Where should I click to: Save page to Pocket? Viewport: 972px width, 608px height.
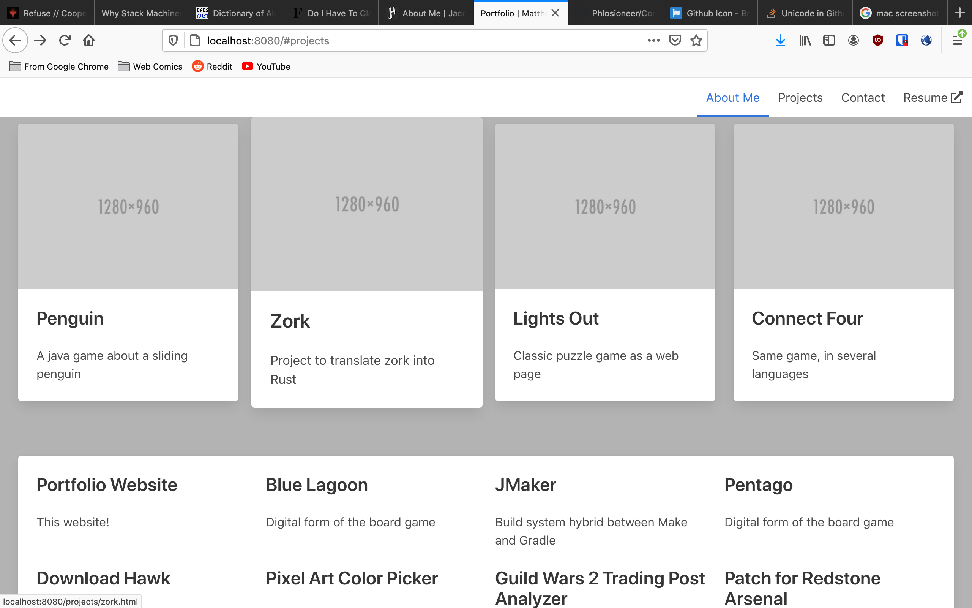click(x=675, y=40)
